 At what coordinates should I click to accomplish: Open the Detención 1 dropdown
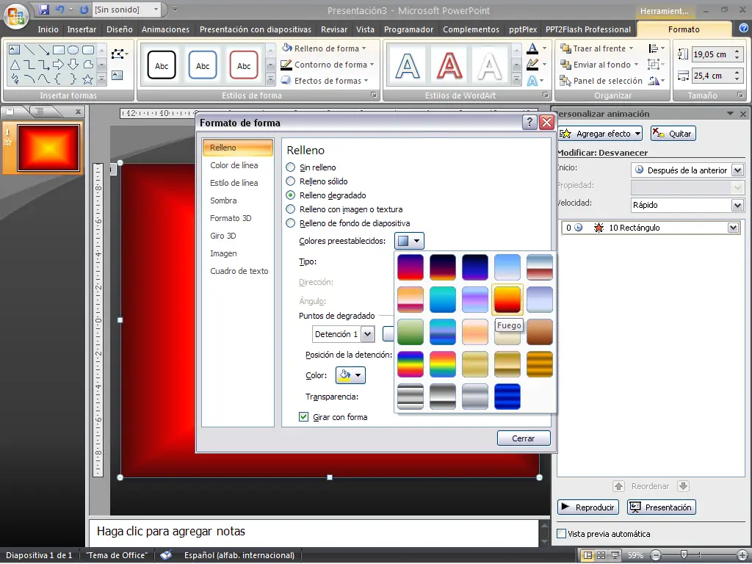coord(368,334)
